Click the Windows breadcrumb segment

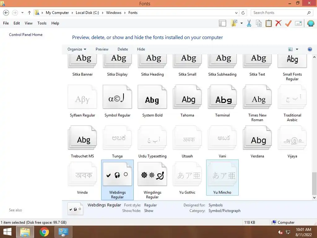[x=114, y=13]
